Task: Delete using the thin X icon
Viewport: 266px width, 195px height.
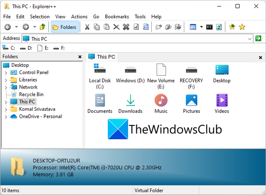Action: tap(116, 27)
